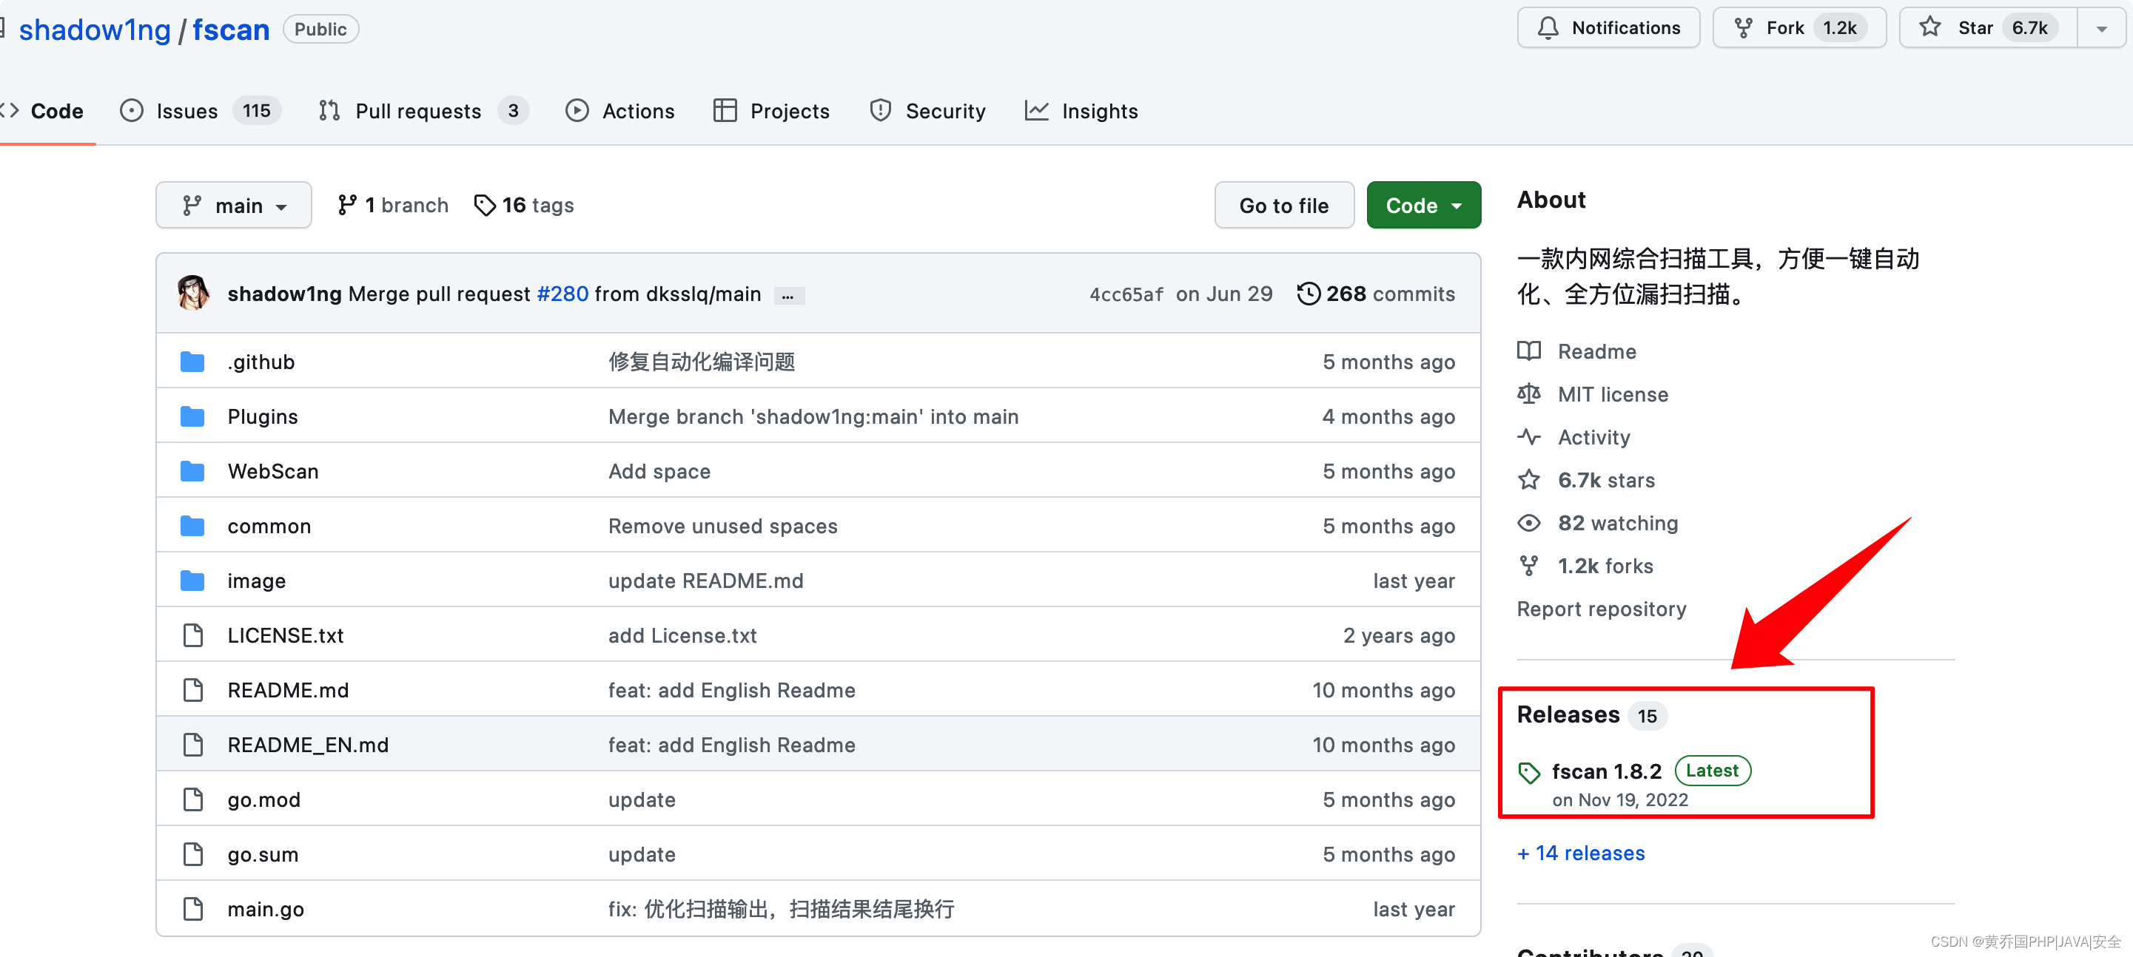The width and height of the screenshot is (2133, 957).
Task: Expand the green Code dropdown button
Action: 1423,205
